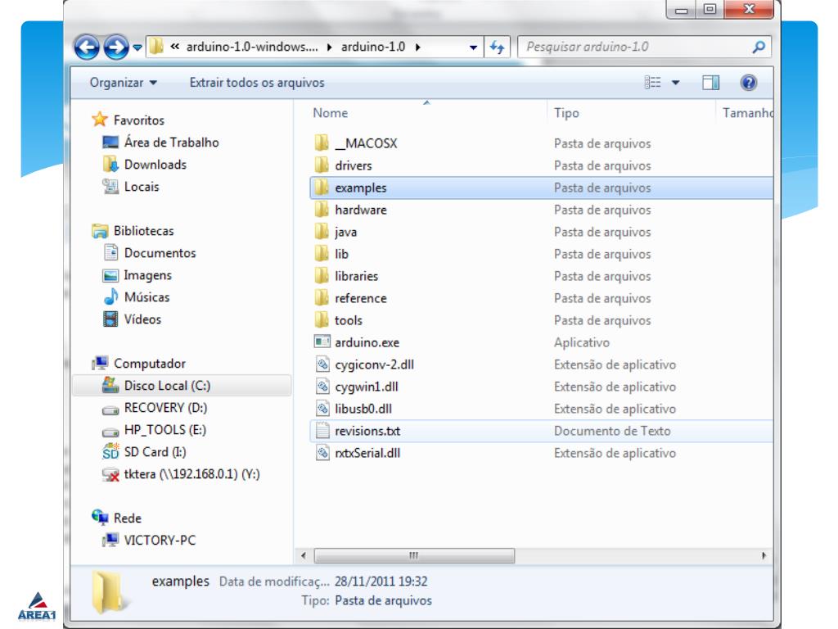Screen dimensions: 838x629
Task: Change view with the view mode icon
Action: tap(652, 83)
